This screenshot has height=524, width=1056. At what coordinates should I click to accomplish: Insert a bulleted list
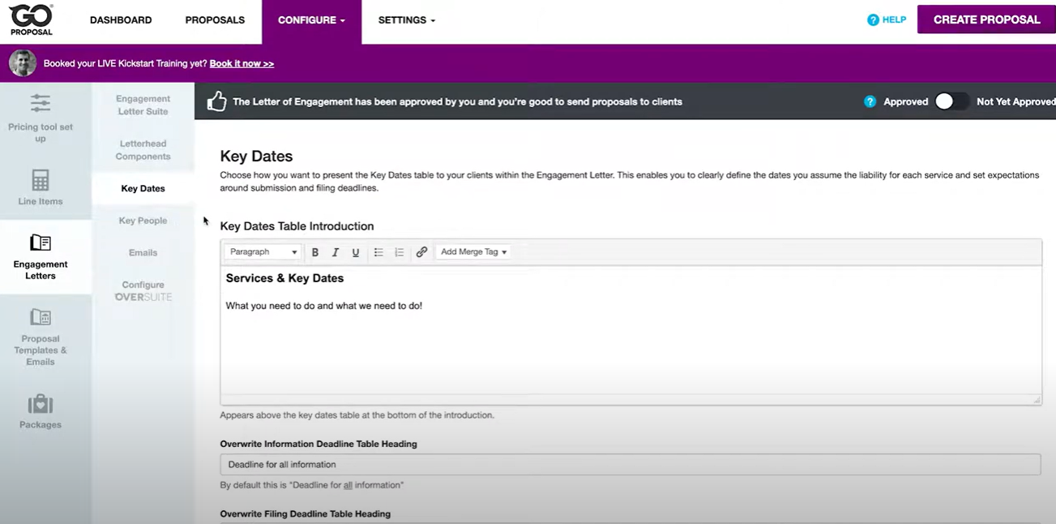378,252
